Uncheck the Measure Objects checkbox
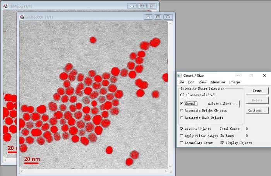 [x=182, y=129]
